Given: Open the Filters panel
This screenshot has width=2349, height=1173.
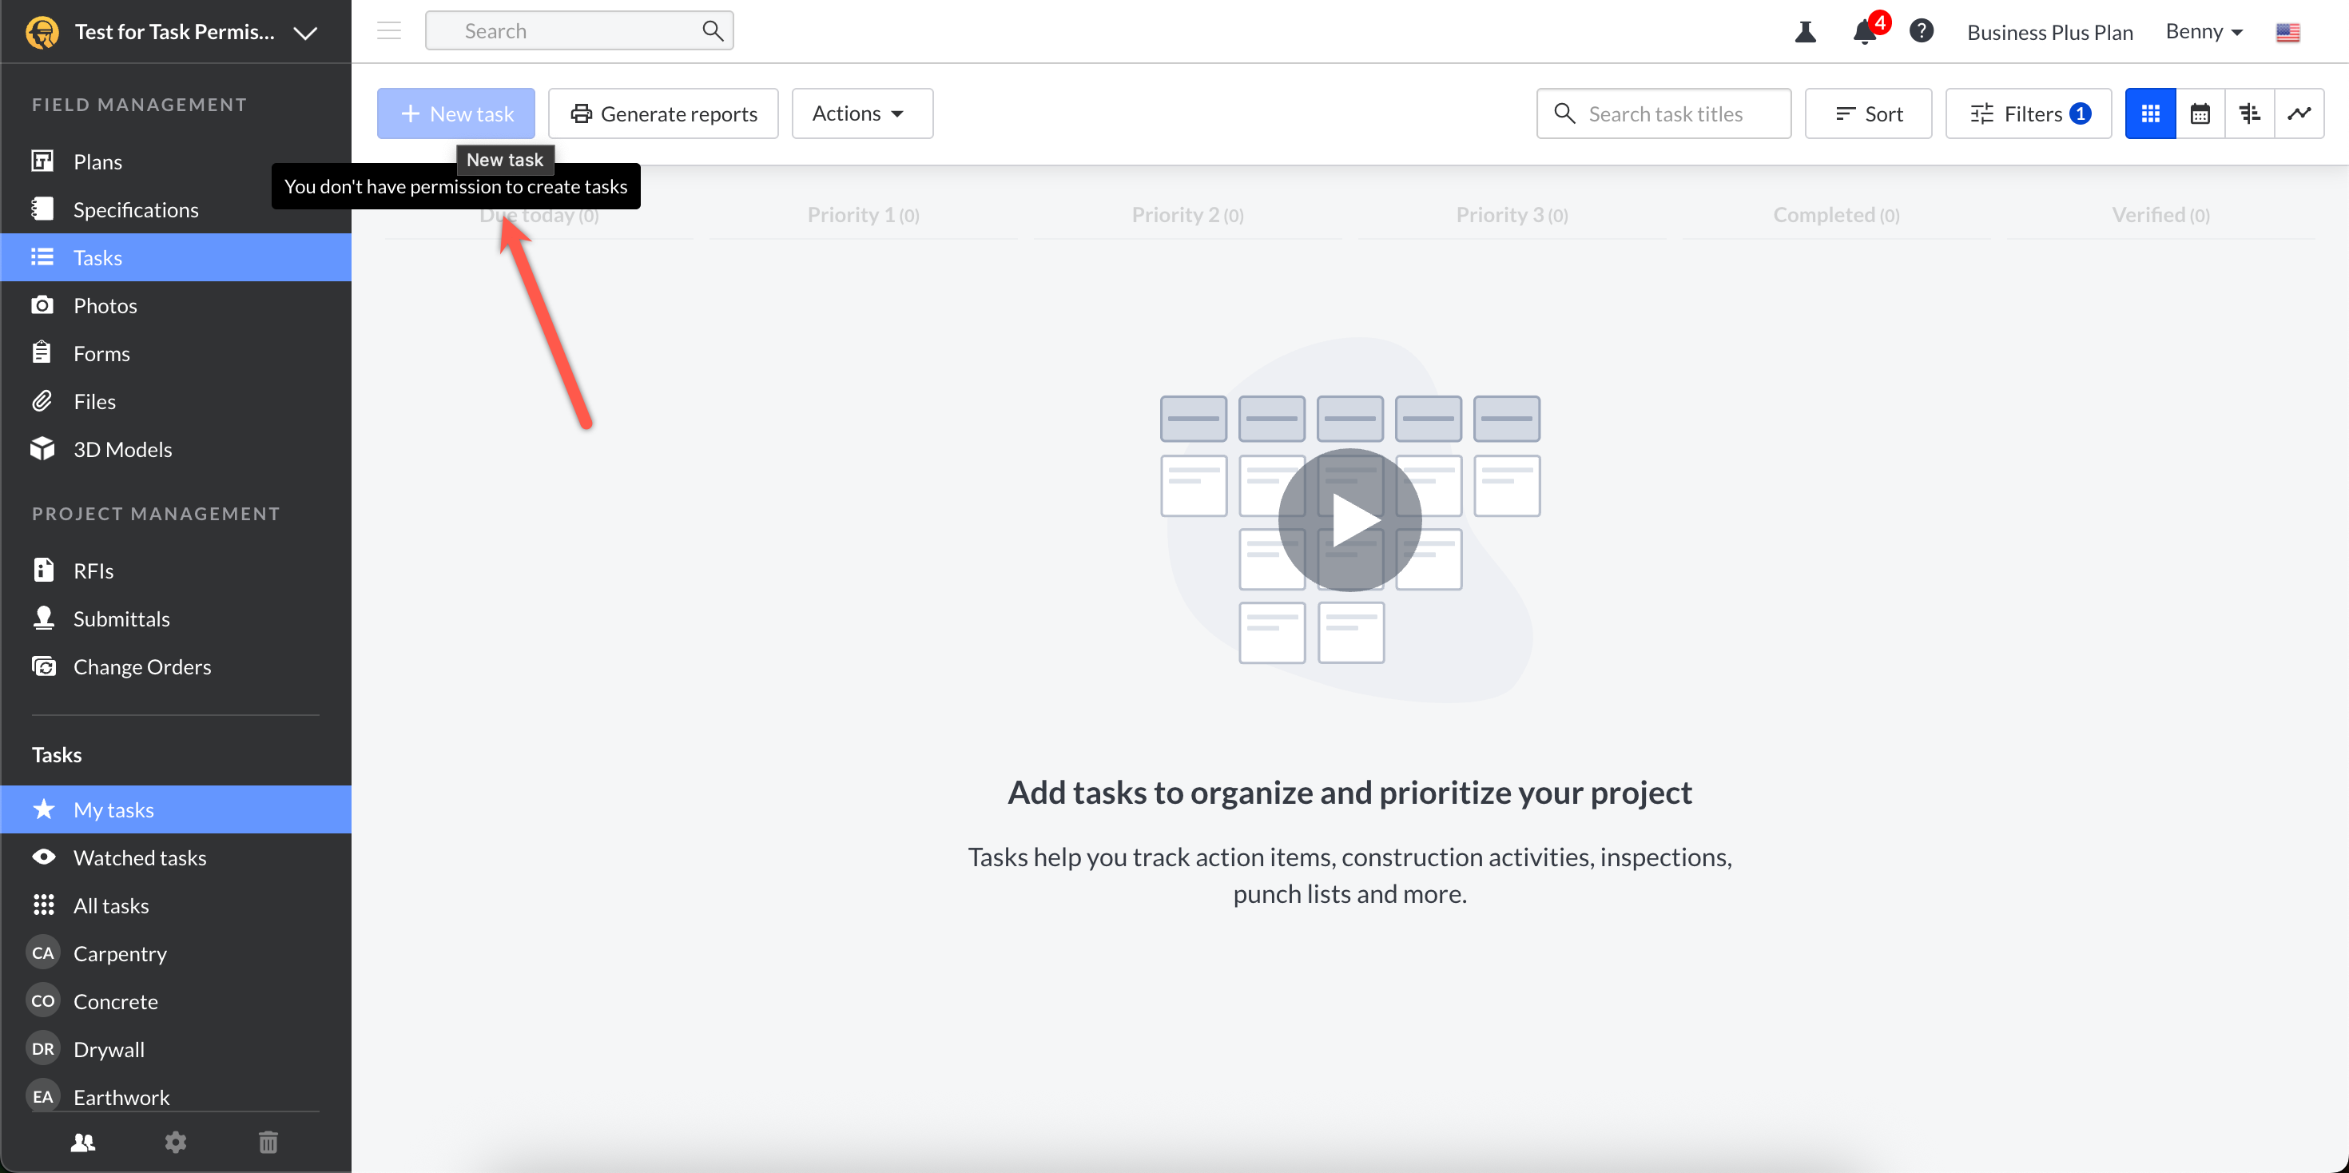Looking at the screenshot, I should (2028, 114).
